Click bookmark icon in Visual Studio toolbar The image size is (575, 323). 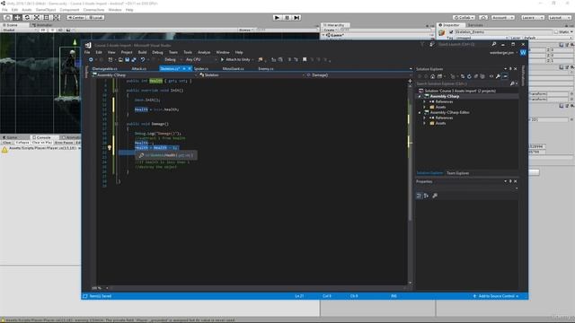pyautogui.click(x=305, y=59)
